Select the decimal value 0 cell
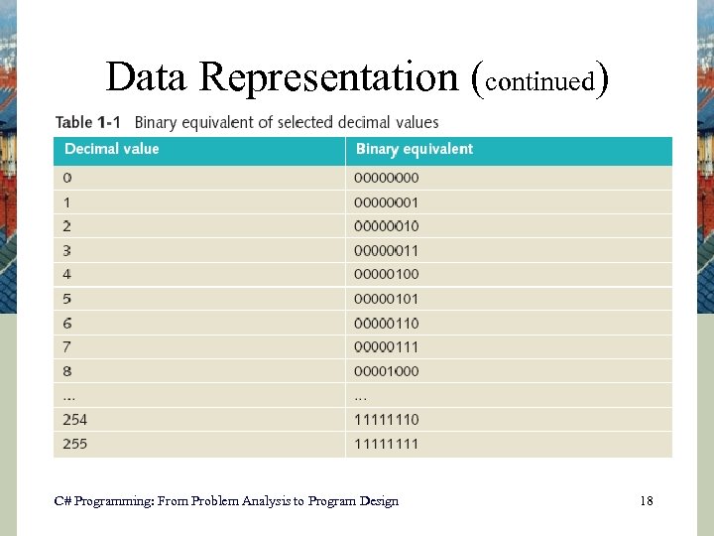The width and height of the screenshot is (714, 536). click(67, 178)
